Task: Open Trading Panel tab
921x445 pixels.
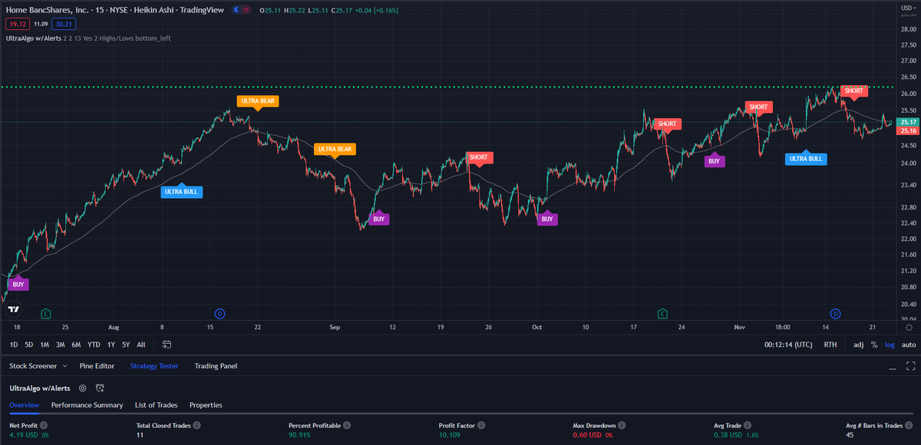Action: 216,366
